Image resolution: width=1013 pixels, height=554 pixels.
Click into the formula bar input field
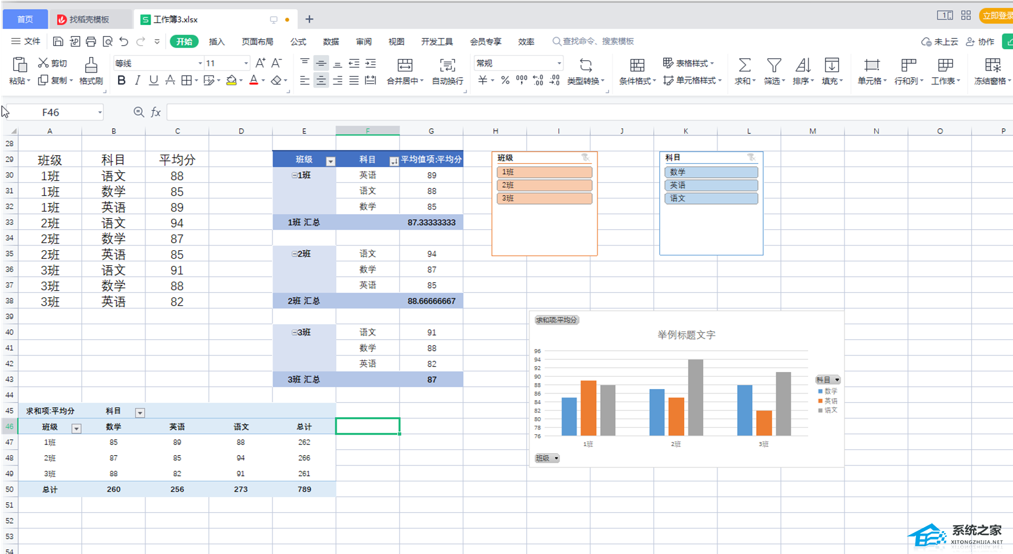[524, 113]
